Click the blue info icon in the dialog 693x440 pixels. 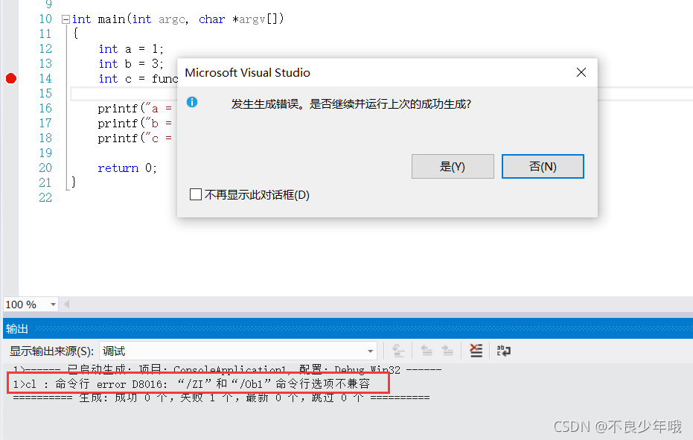[192, 102]
